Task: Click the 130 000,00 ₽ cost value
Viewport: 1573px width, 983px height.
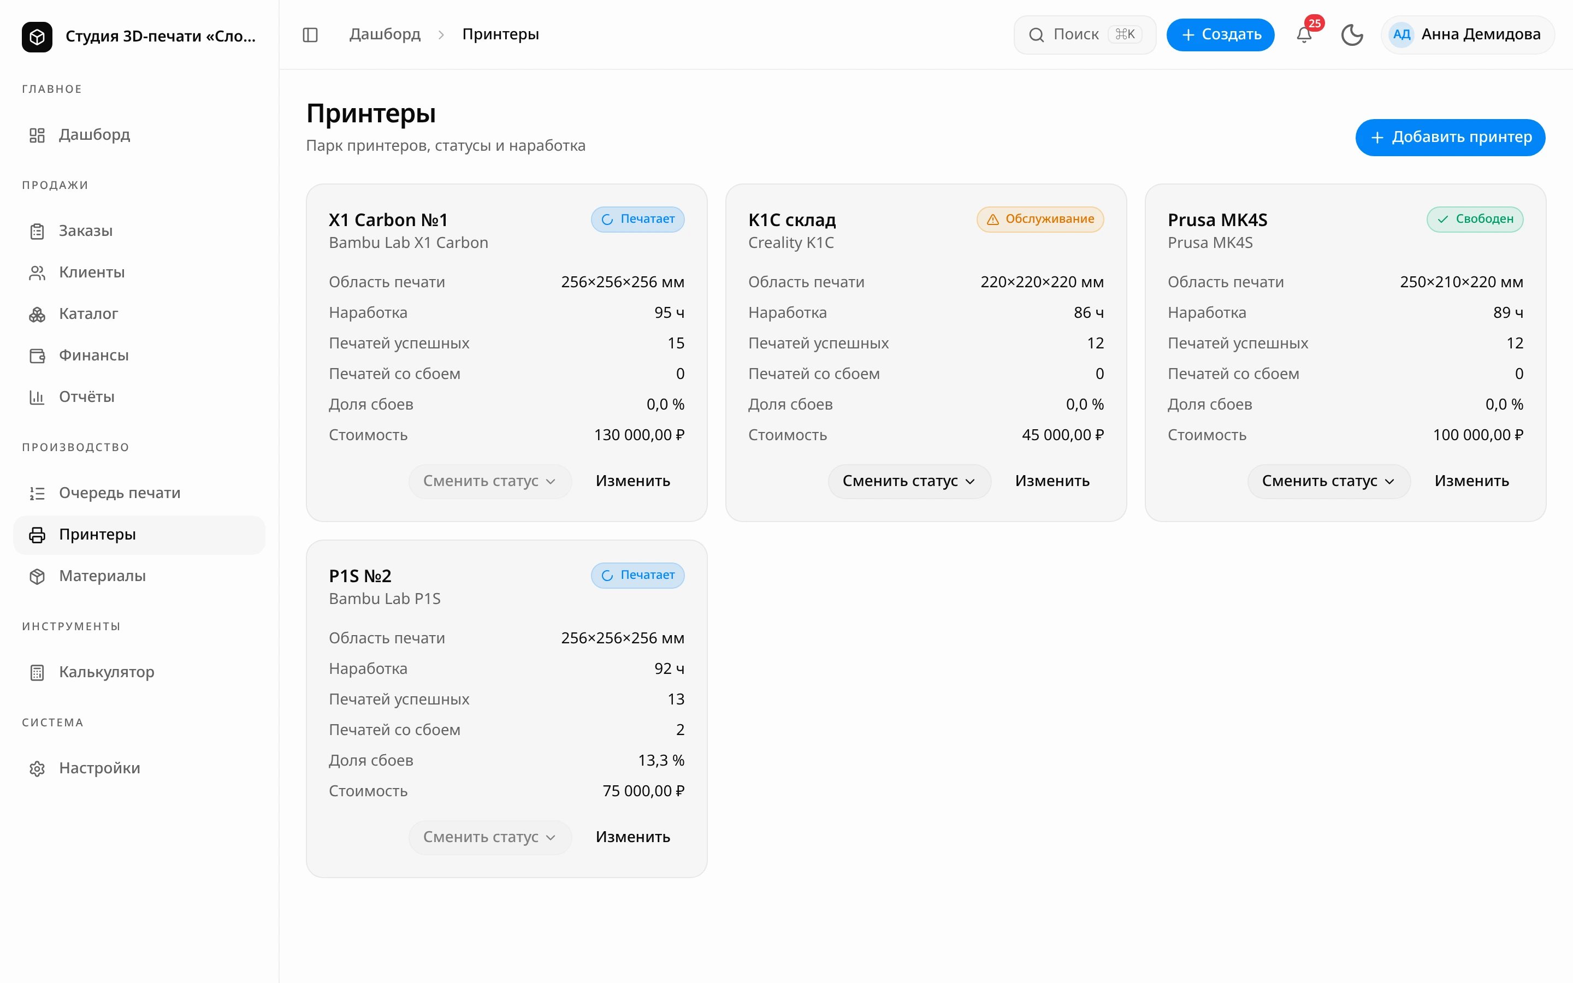Action: 639,435
